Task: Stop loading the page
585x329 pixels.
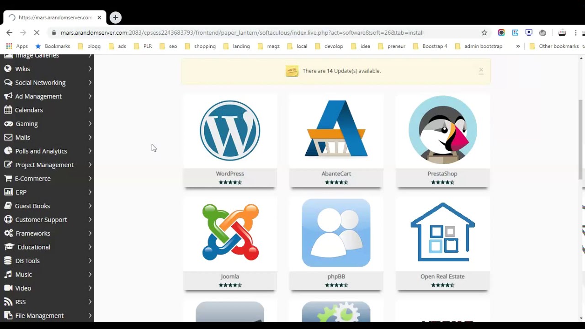Action: (x=37, y=32)
